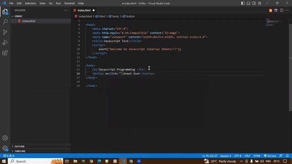Open the Run menu
This screenshot has width=292, height=164.
pos(58,3)
